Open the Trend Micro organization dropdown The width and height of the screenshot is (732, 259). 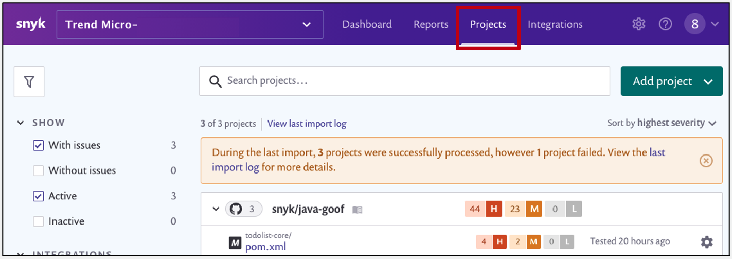coord(190,24)
